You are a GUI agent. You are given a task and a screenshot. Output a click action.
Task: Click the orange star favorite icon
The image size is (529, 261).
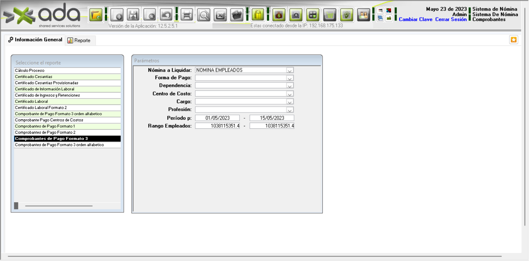tap(514, 40)
